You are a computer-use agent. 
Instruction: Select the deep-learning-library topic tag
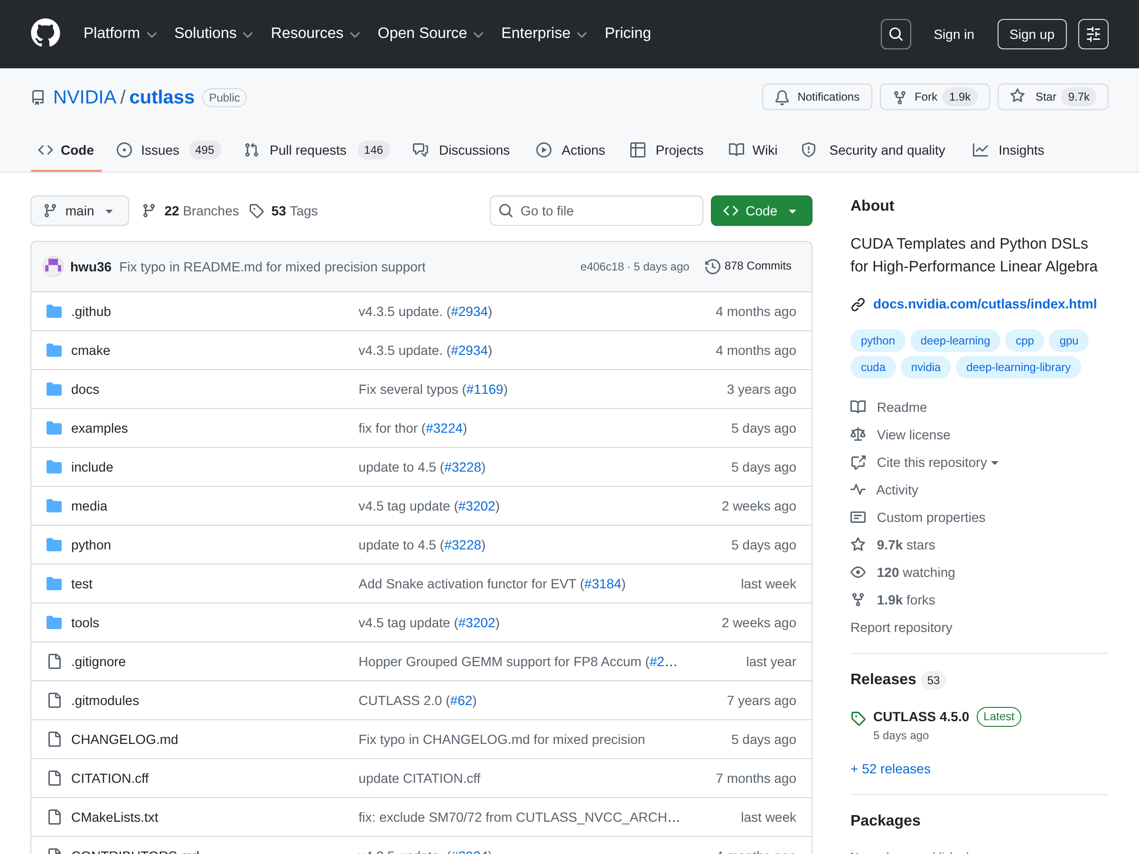tap(1018, 368)
